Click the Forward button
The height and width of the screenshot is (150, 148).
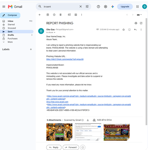click(71, 147)
